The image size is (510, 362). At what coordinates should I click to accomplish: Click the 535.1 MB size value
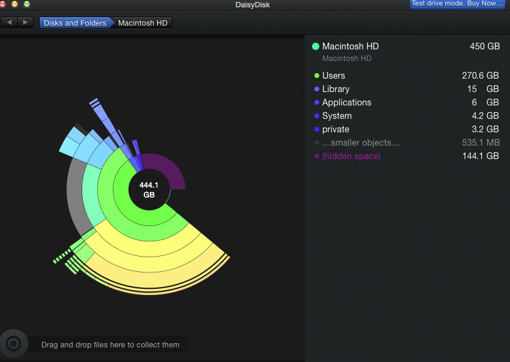pos(481,143)
